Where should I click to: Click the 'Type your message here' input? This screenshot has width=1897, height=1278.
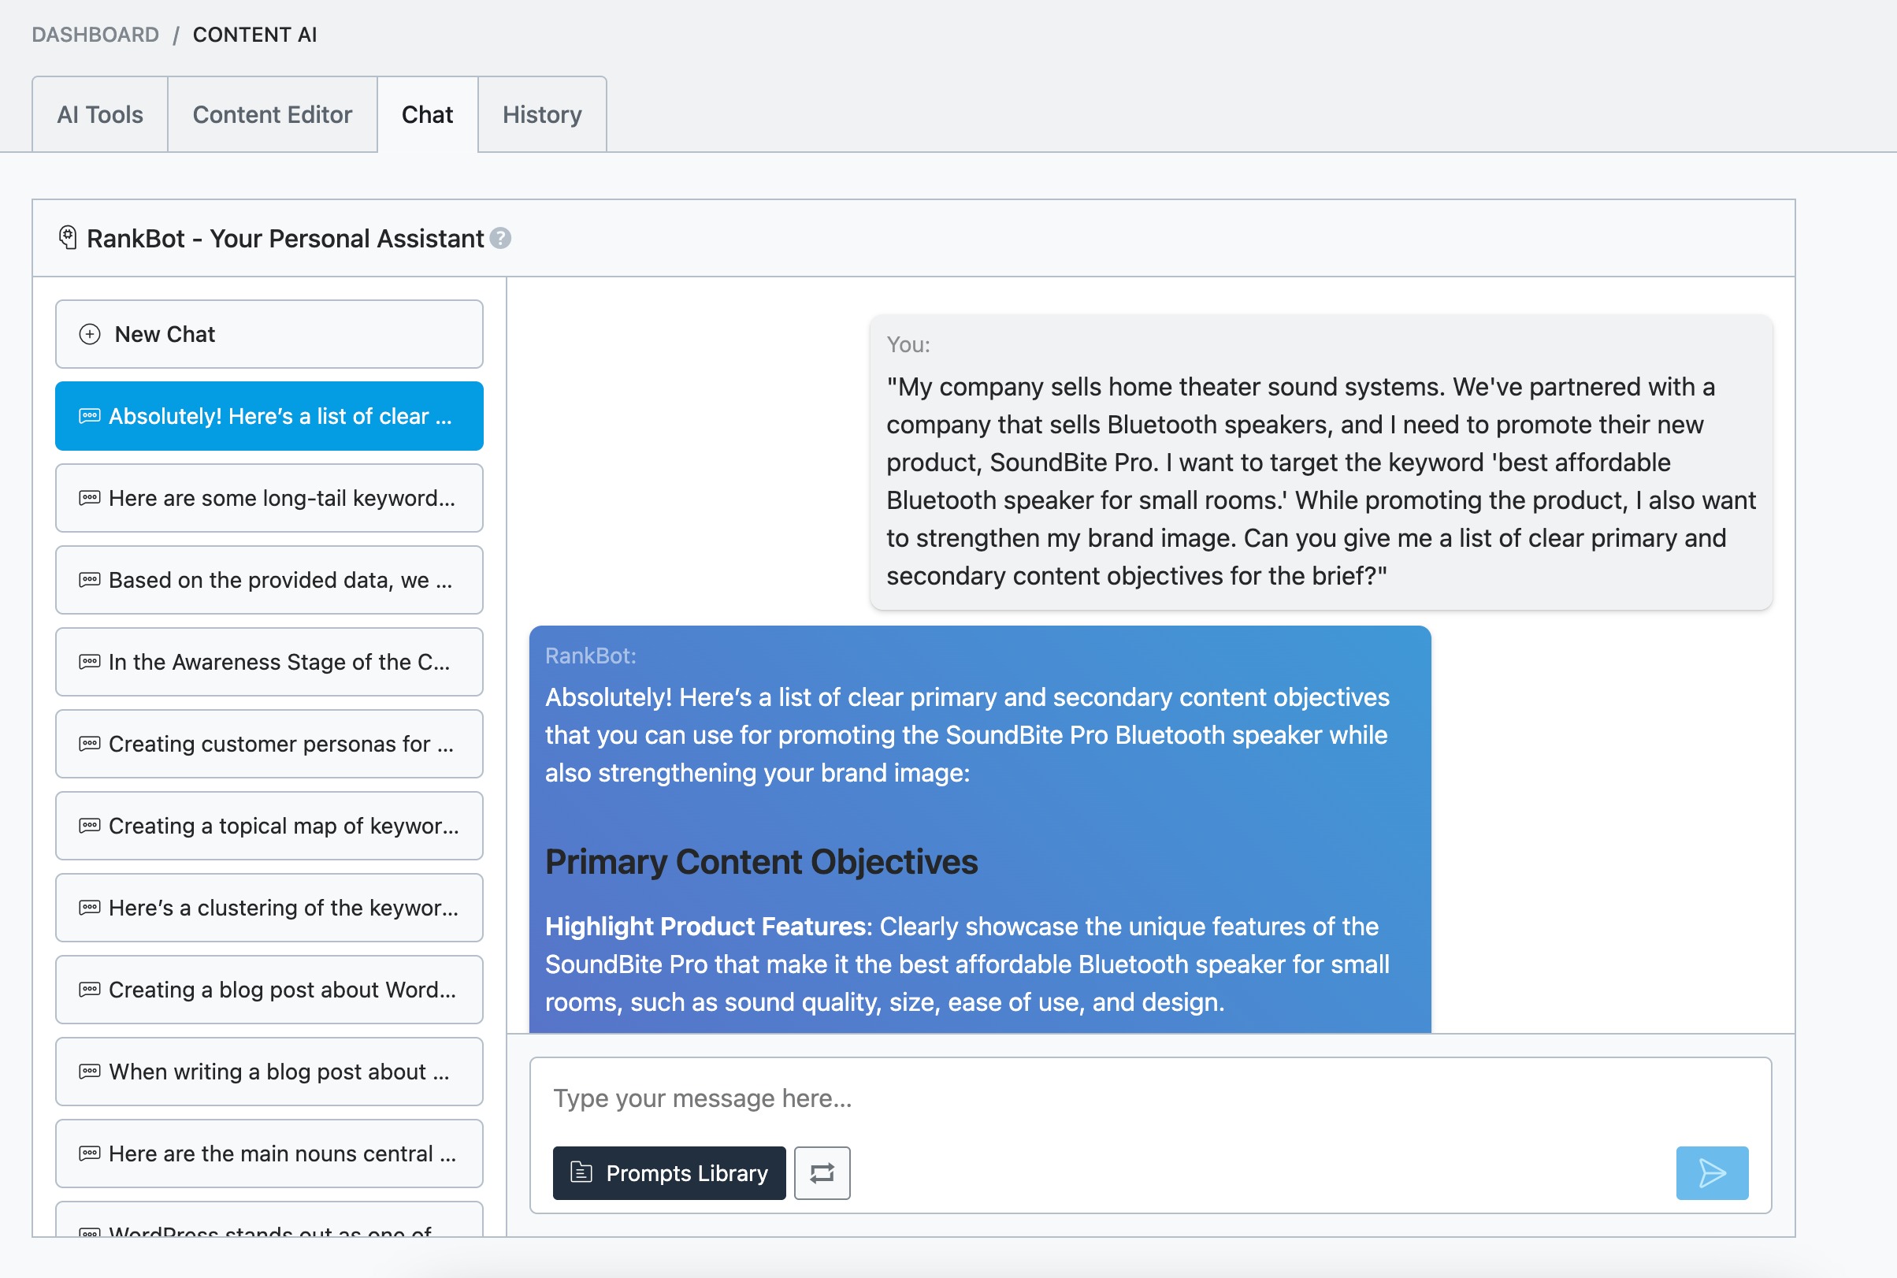coord(1149,1098)
